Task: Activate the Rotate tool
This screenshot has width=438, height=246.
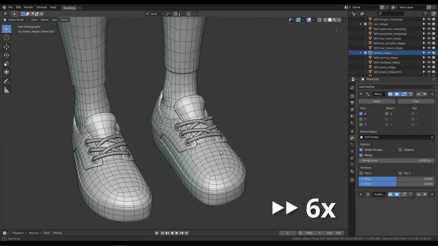Action: [7, 55]
